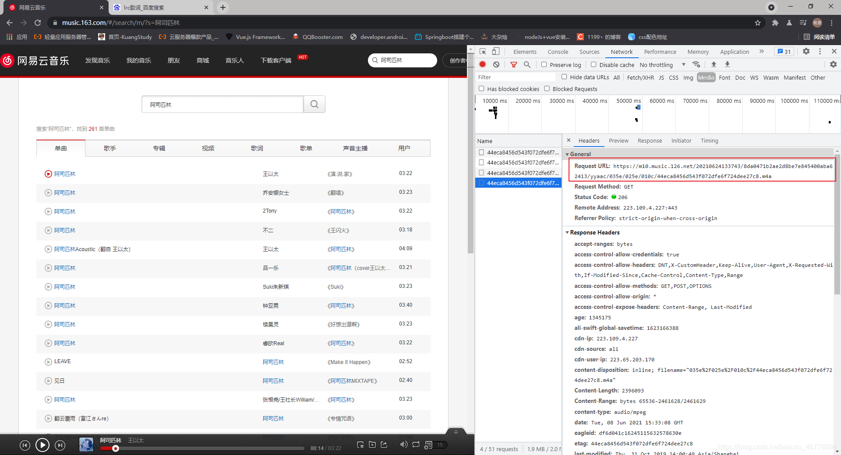Open 下载客户端 in top navigation
The image size is (841, 455).
pyautogui.click(x=276, y=60)
